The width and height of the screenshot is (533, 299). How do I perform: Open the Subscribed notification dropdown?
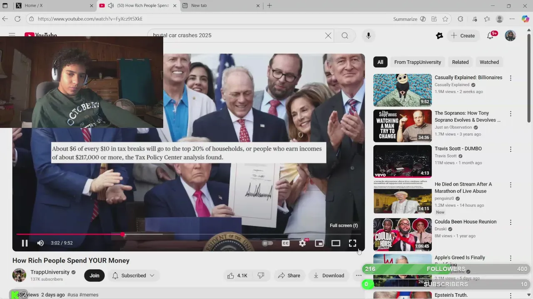(133, 275)
